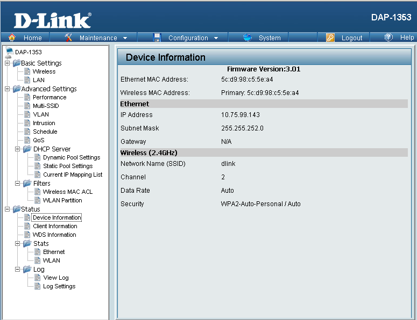
Task: Click the page icon beside Intrusion
Action: pos(27,123)
